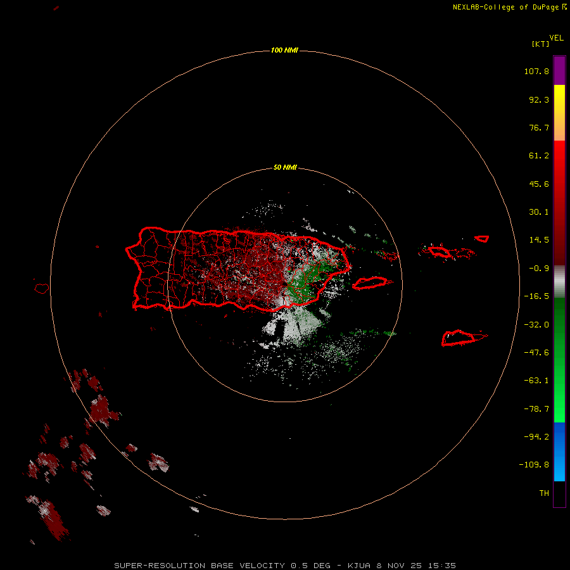
Task: Click the NEXLAB-College of DuPage credit text
Action: click(509, 7)
